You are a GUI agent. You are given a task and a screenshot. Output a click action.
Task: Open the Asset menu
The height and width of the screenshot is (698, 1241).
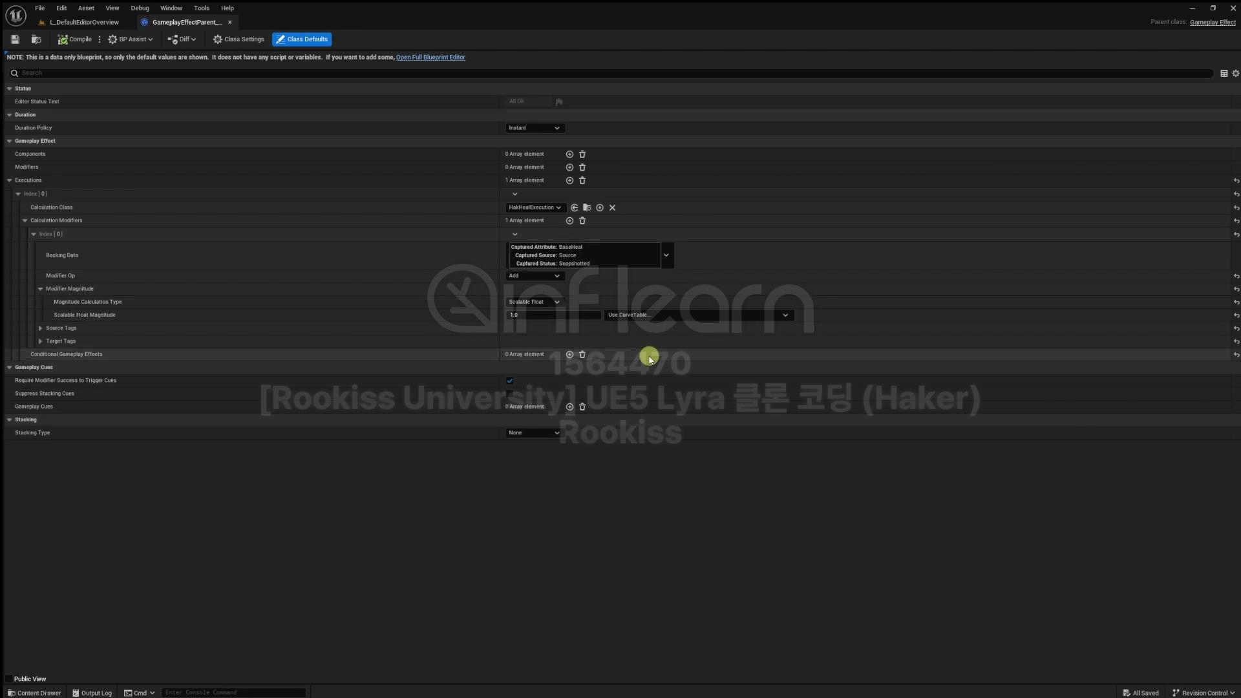click(x=86, y=8)
